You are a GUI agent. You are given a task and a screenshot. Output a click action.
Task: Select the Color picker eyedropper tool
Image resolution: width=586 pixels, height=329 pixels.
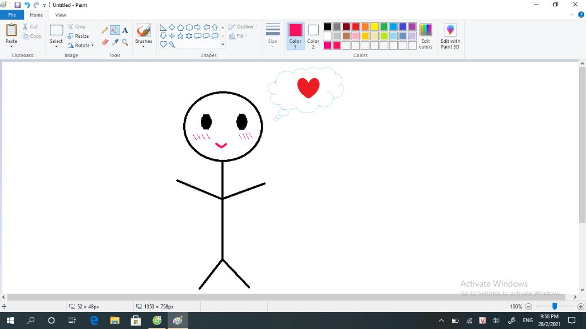[x=114, y=42]
